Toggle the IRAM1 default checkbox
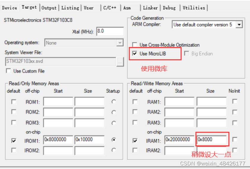 pos(135,141)
